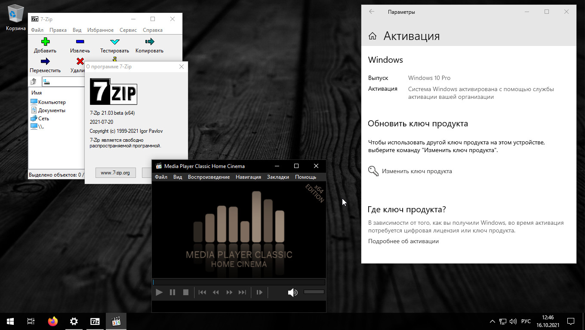
Task: Mute audio with the speaker icon
Action: tap(292, 293)
